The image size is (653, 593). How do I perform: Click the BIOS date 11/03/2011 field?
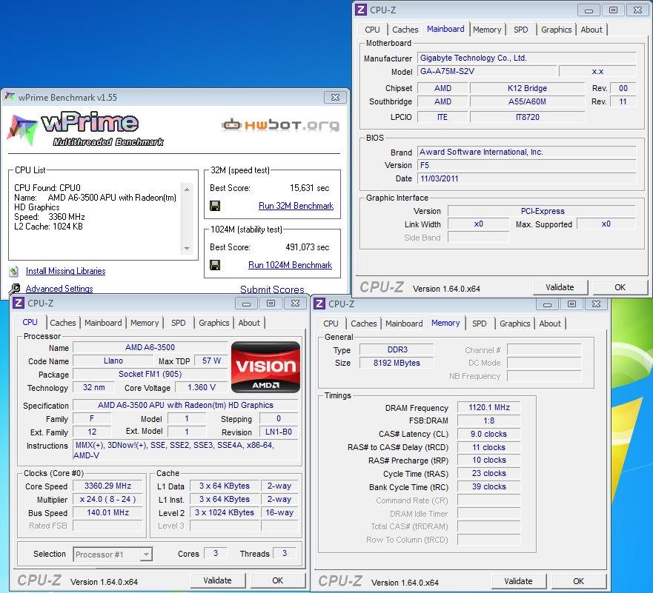tap(527, 178)
